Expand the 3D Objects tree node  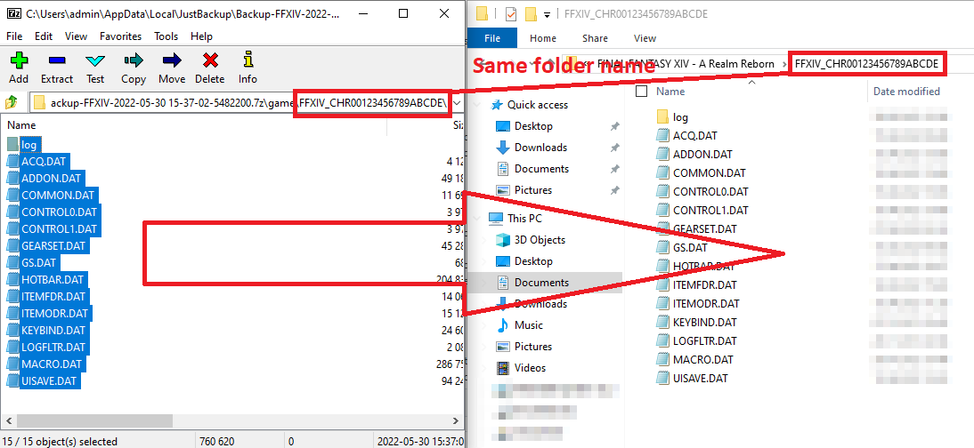(x=484, y=240)
